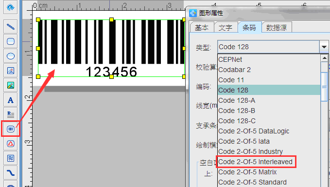Choose Code 2-Of-5 Industry option

[269, 151]
